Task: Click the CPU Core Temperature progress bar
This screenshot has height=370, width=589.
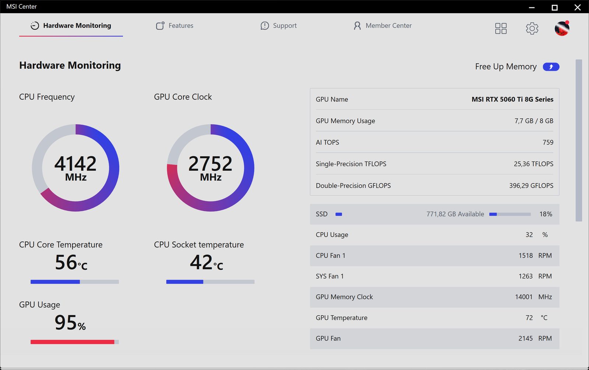Action: click(x=75, y=282)
